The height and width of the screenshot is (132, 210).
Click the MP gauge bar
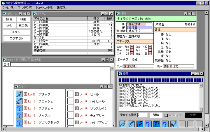pyautogui.click(x=139, y=27)
